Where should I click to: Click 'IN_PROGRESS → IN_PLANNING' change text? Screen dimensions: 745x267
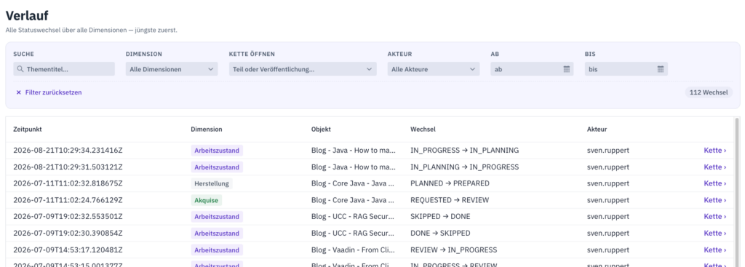[465, 150]
